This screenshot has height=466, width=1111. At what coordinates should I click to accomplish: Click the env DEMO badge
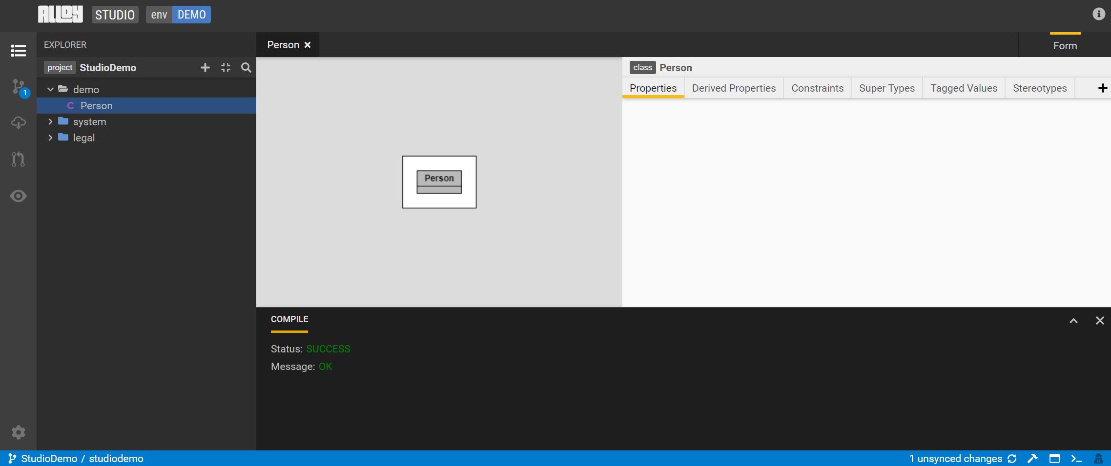pos(178,15)
